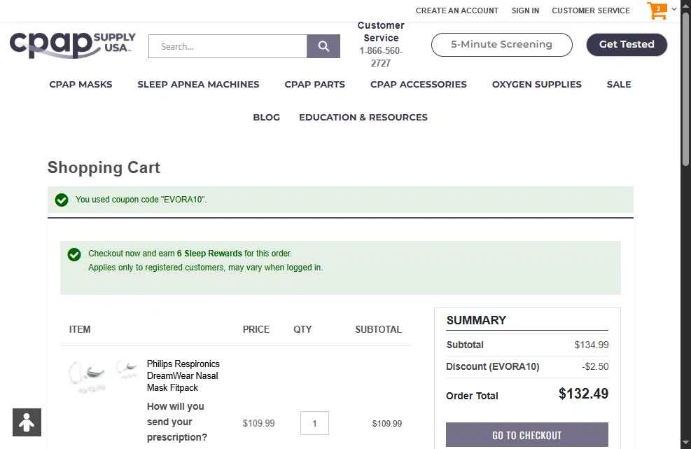
Task: Click the $109.99 item price
Action: click(258, 423)
